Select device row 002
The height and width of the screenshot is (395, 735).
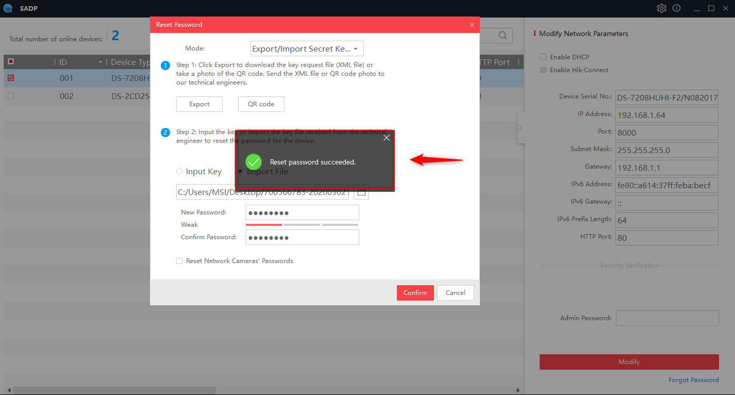point(77,96)
